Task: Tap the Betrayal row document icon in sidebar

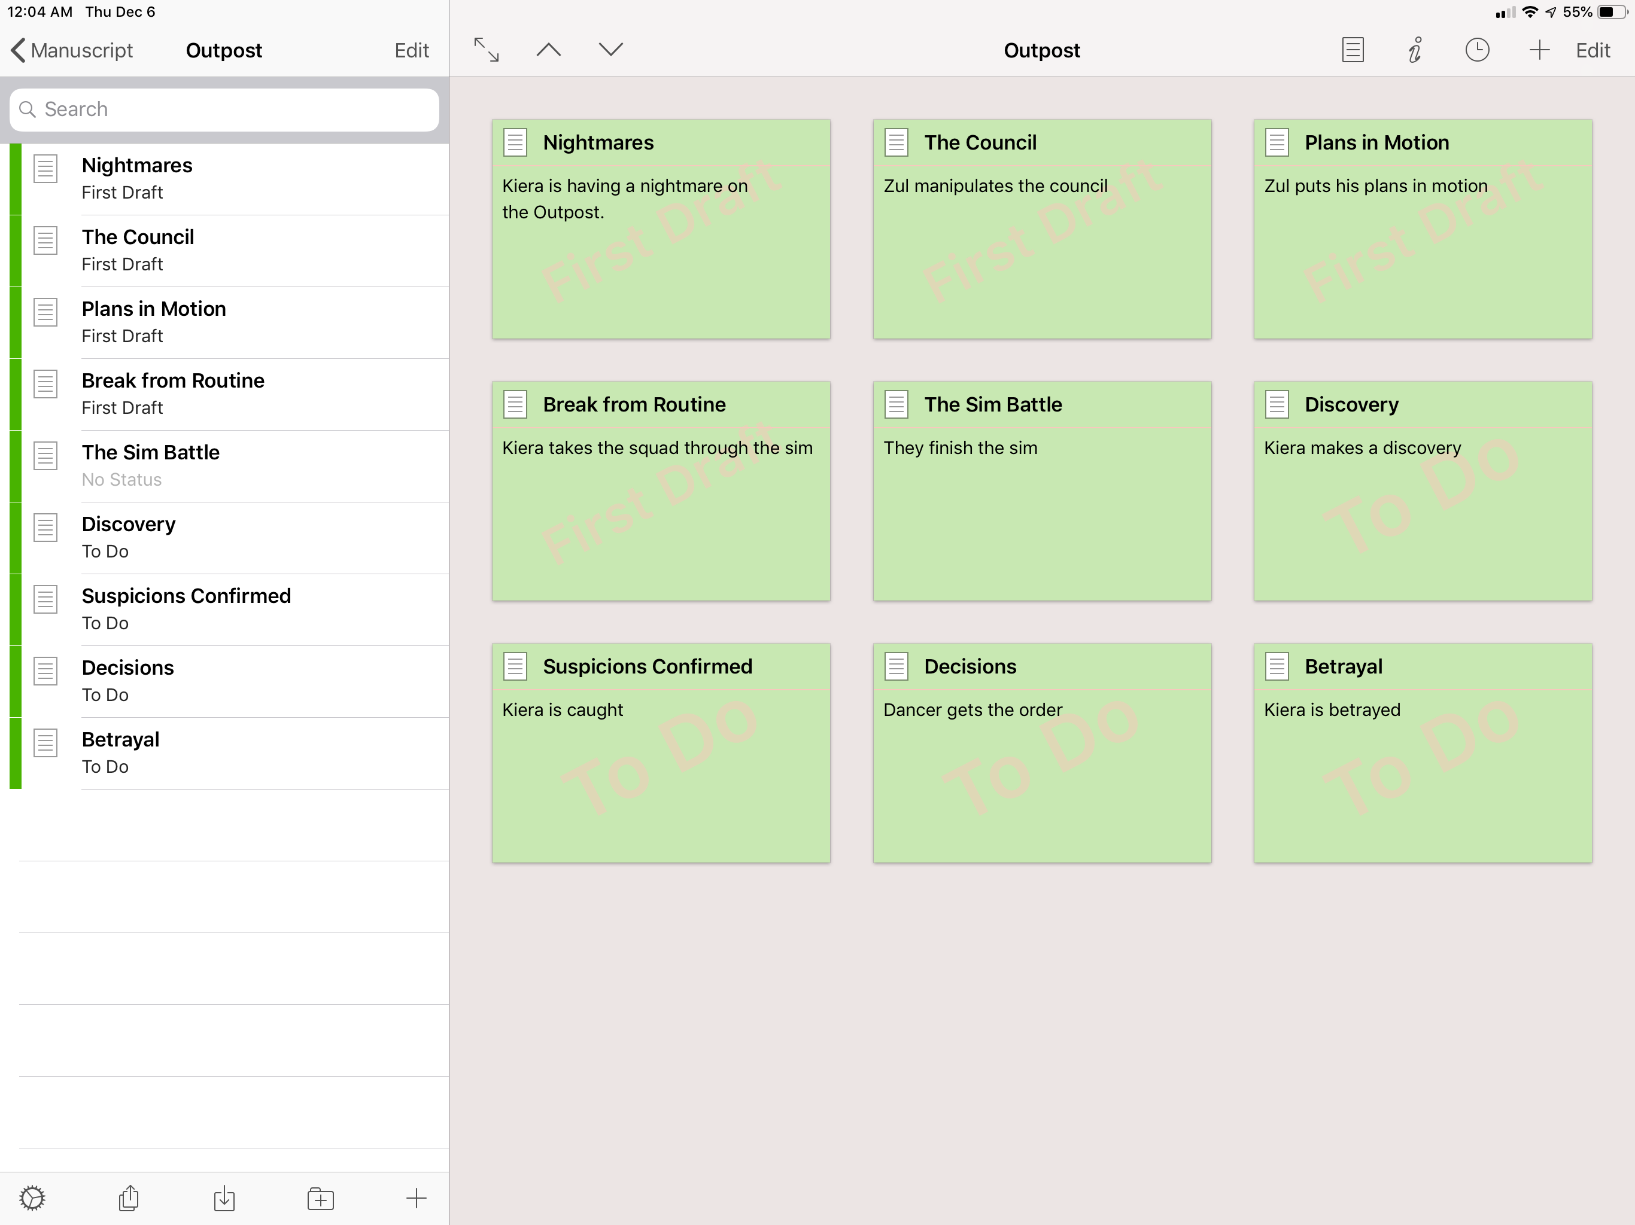Action: tap(45, 742)
